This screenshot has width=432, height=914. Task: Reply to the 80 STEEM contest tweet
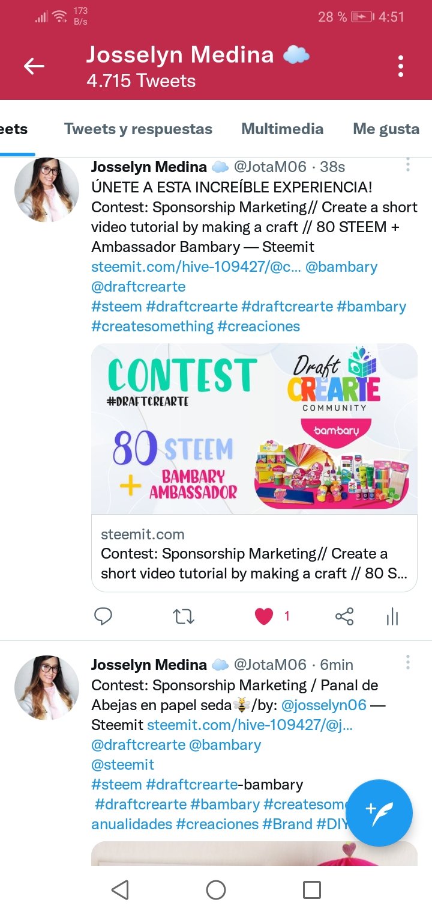coord(104,616)
